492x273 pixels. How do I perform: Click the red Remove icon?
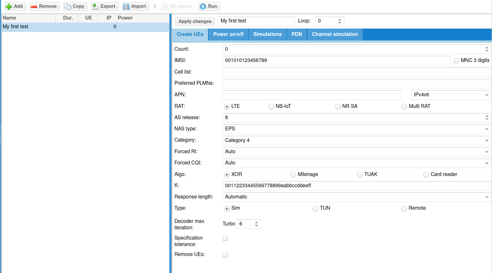tap(34, 6)
